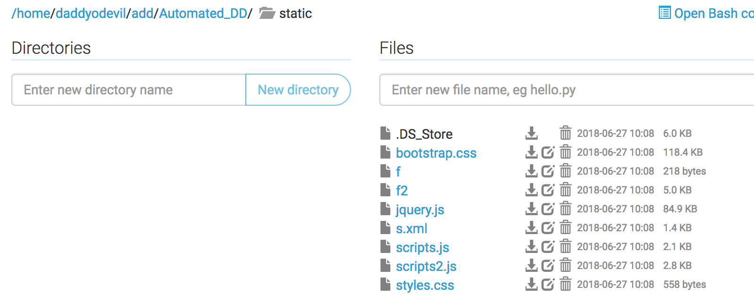Click the New directory button

coord(298,90)
